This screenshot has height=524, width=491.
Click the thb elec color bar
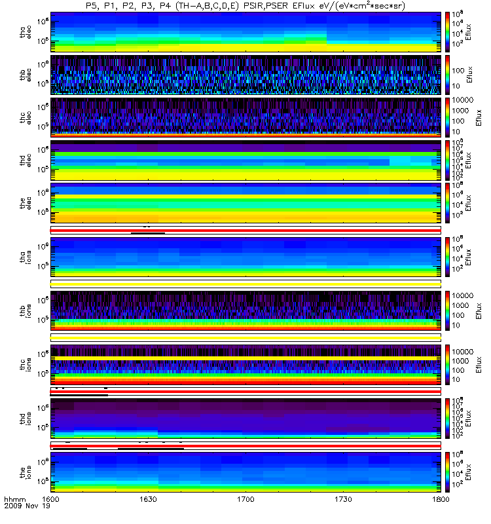coord(447,75)
